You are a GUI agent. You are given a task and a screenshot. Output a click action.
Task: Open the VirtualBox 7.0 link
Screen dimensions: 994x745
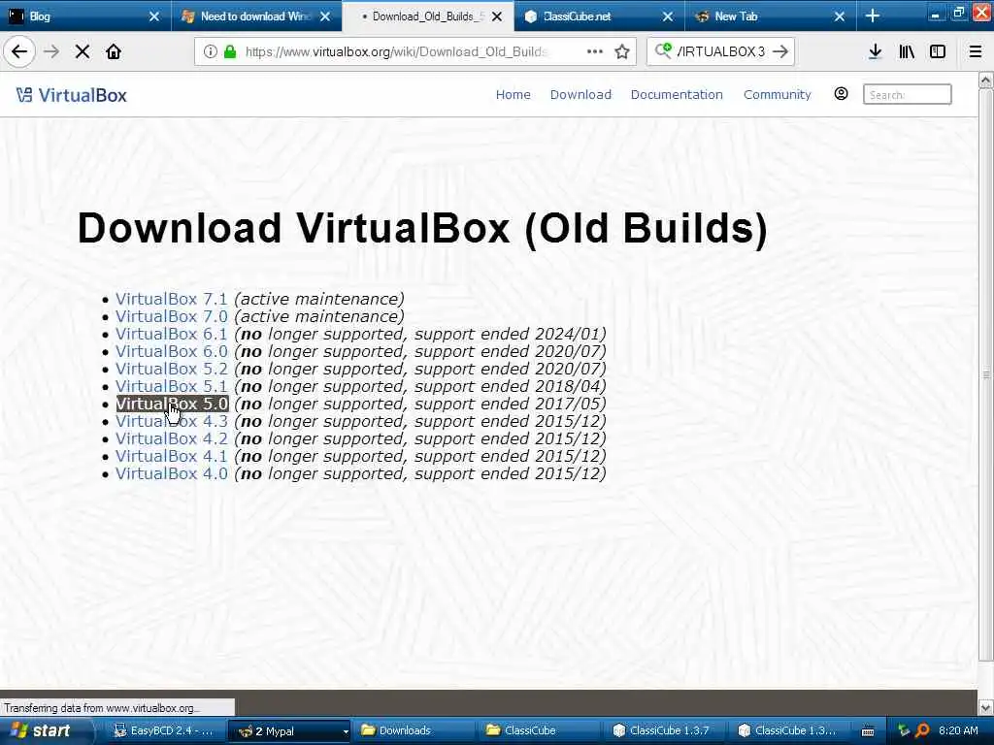[x=171, y=317]
